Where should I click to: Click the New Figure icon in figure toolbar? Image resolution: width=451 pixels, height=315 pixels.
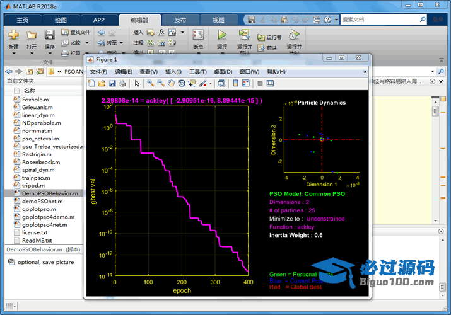(x=91, y=83)
